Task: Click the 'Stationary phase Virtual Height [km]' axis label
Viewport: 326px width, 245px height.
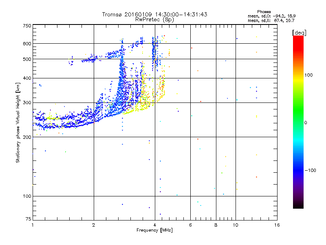Action: (x=18, y=122)
